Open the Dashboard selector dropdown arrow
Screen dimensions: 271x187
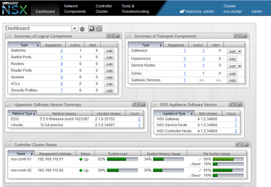[75, 28]
